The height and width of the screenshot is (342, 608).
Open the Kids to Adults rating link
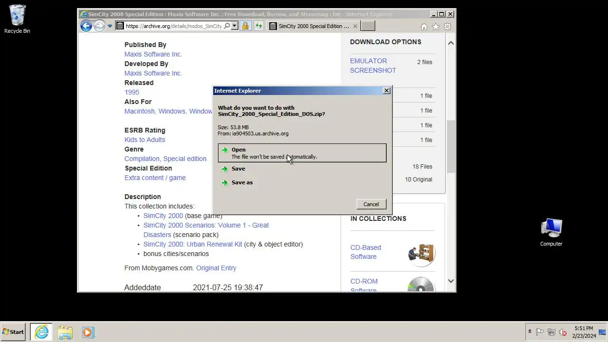coord(144,140)
